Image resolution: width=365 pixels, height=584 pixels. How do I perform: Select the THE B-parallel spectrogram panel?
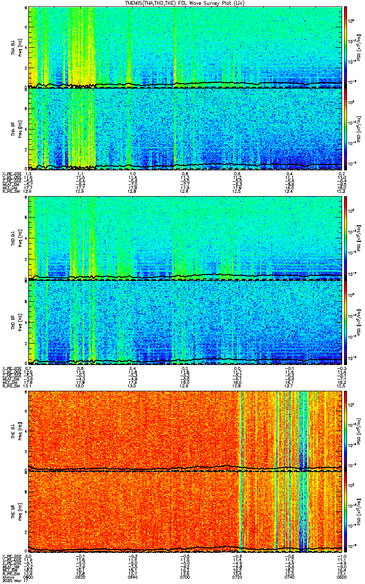point(185,512)
